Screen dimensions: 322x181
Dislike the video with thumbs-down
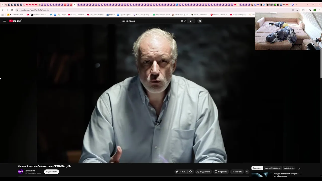[x=190, y=172]
